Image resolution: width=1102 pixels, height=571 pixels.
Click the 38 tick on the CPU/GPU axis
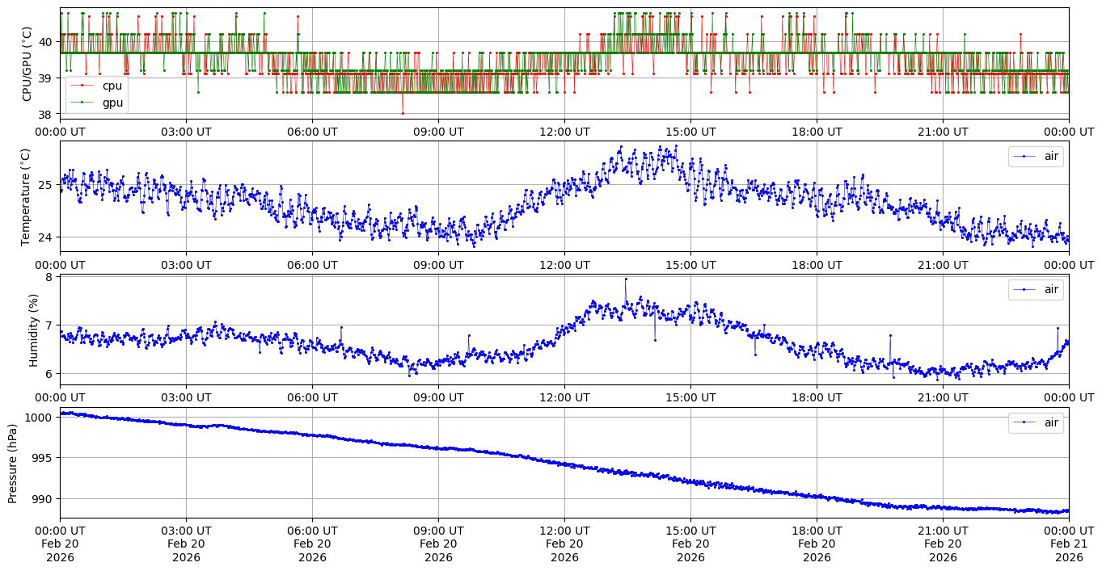[x=46, y=114]
